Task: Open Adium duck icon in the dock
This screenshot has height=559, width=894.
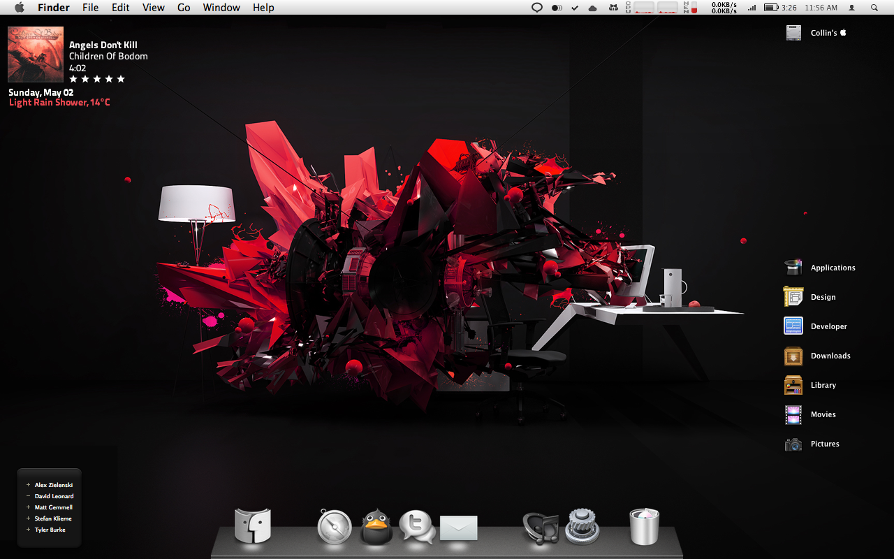Action: tap(376, 526)
